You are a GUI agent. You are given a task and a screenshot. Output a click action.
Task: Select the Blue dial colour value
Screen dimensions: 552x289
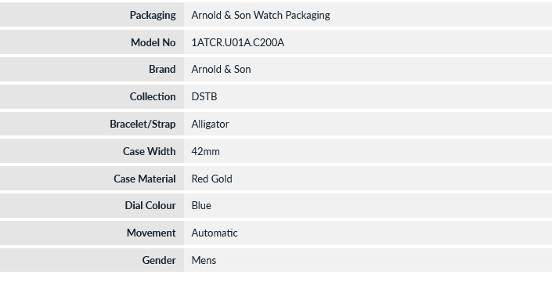click(x=201, y=205)
